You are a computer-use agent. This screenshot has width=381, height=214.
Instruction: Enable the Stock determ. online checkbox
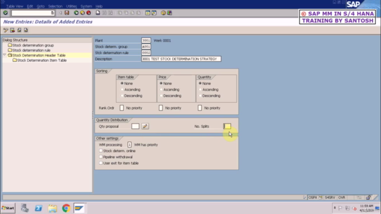coord(101,150)
